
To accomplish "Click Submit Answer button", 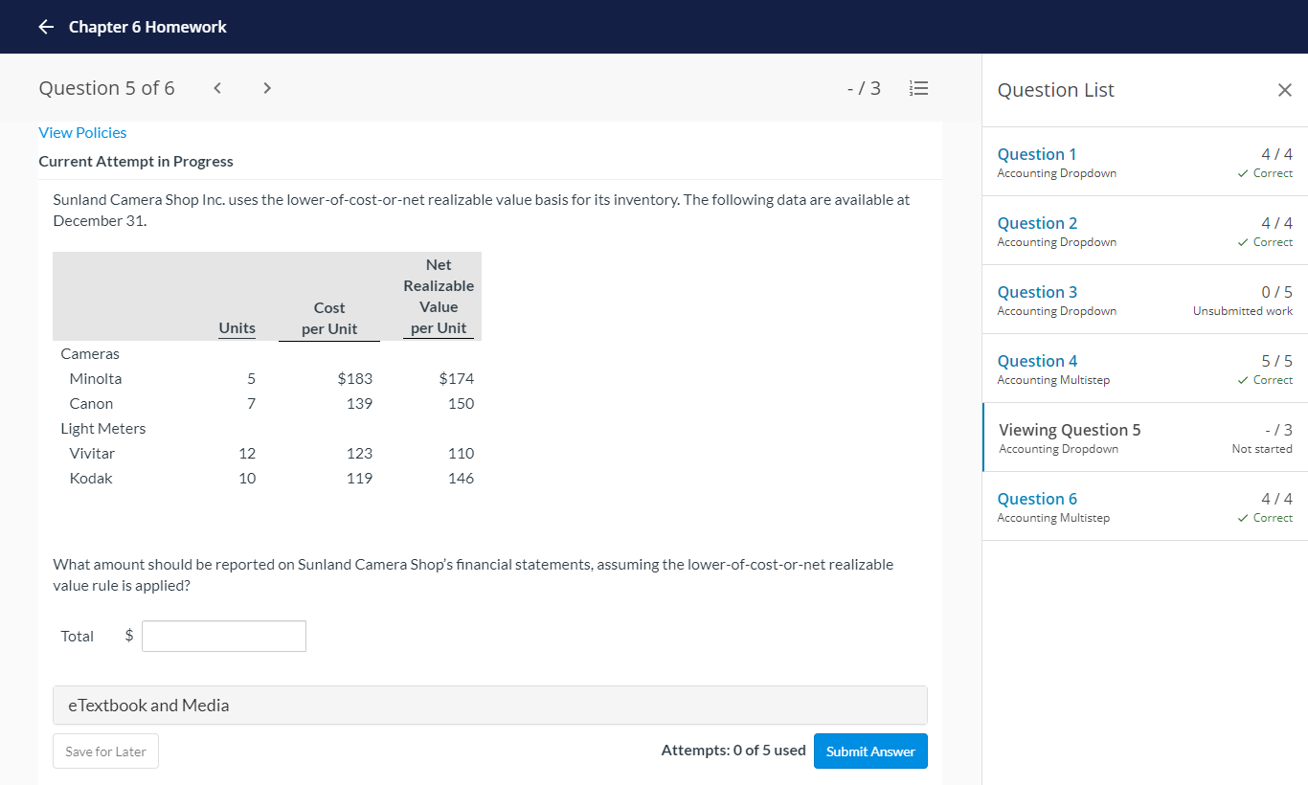I will click(870, 751).
